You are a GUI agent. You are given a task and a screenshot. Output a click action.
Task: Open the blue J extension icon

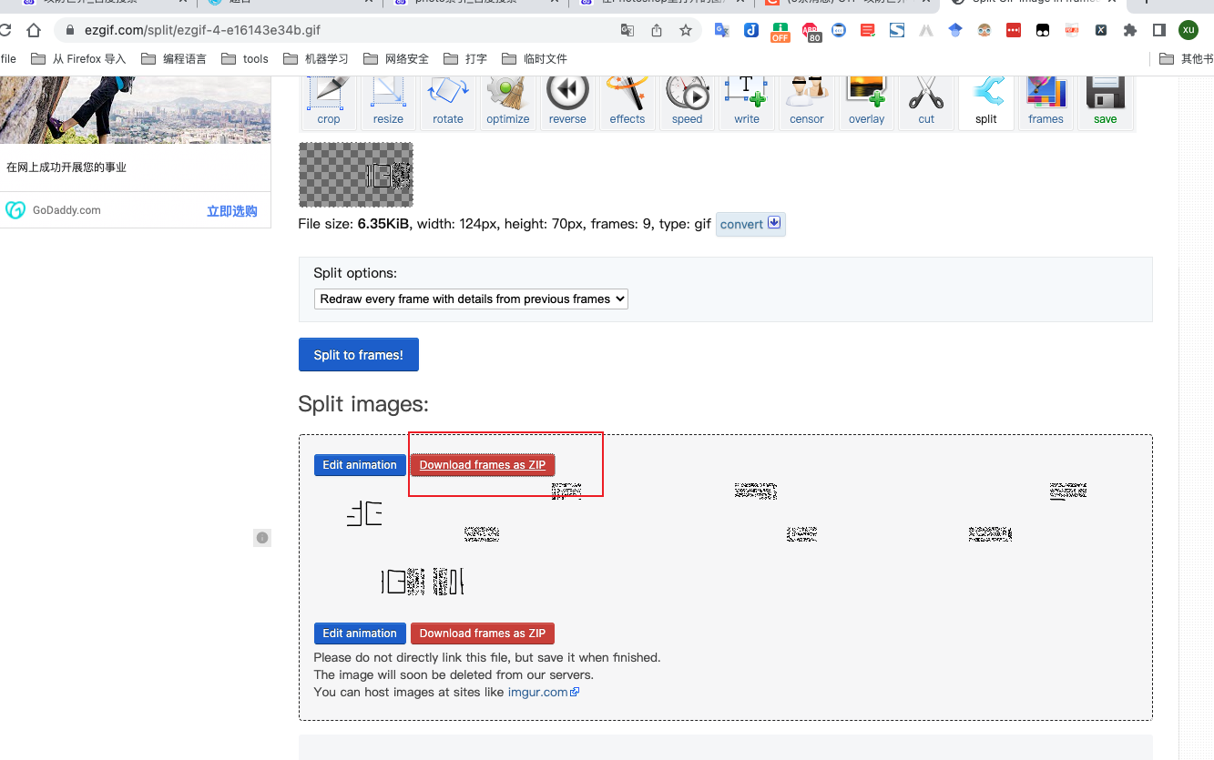point(750,30)
